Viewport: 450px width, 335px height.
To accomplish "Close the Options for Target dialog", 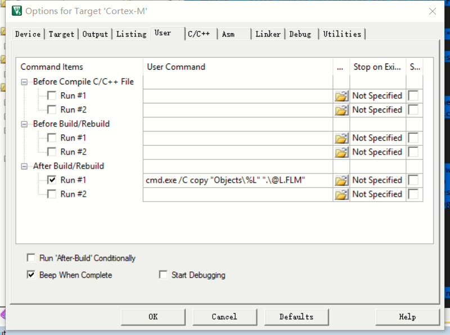I will (x=433, y=11).
